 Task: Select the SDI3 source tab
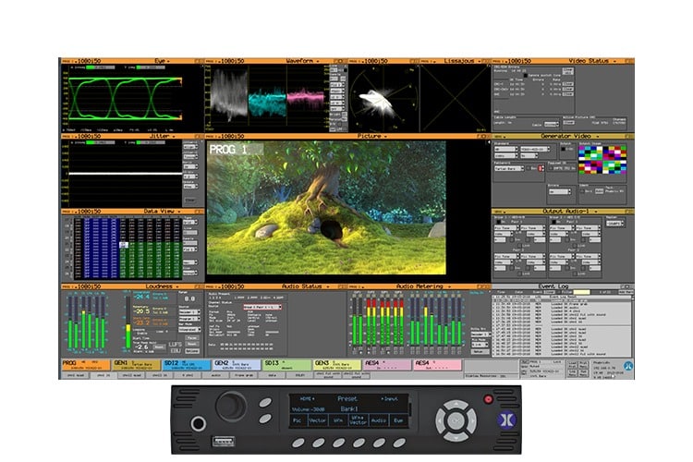click(x=287, y=365)
